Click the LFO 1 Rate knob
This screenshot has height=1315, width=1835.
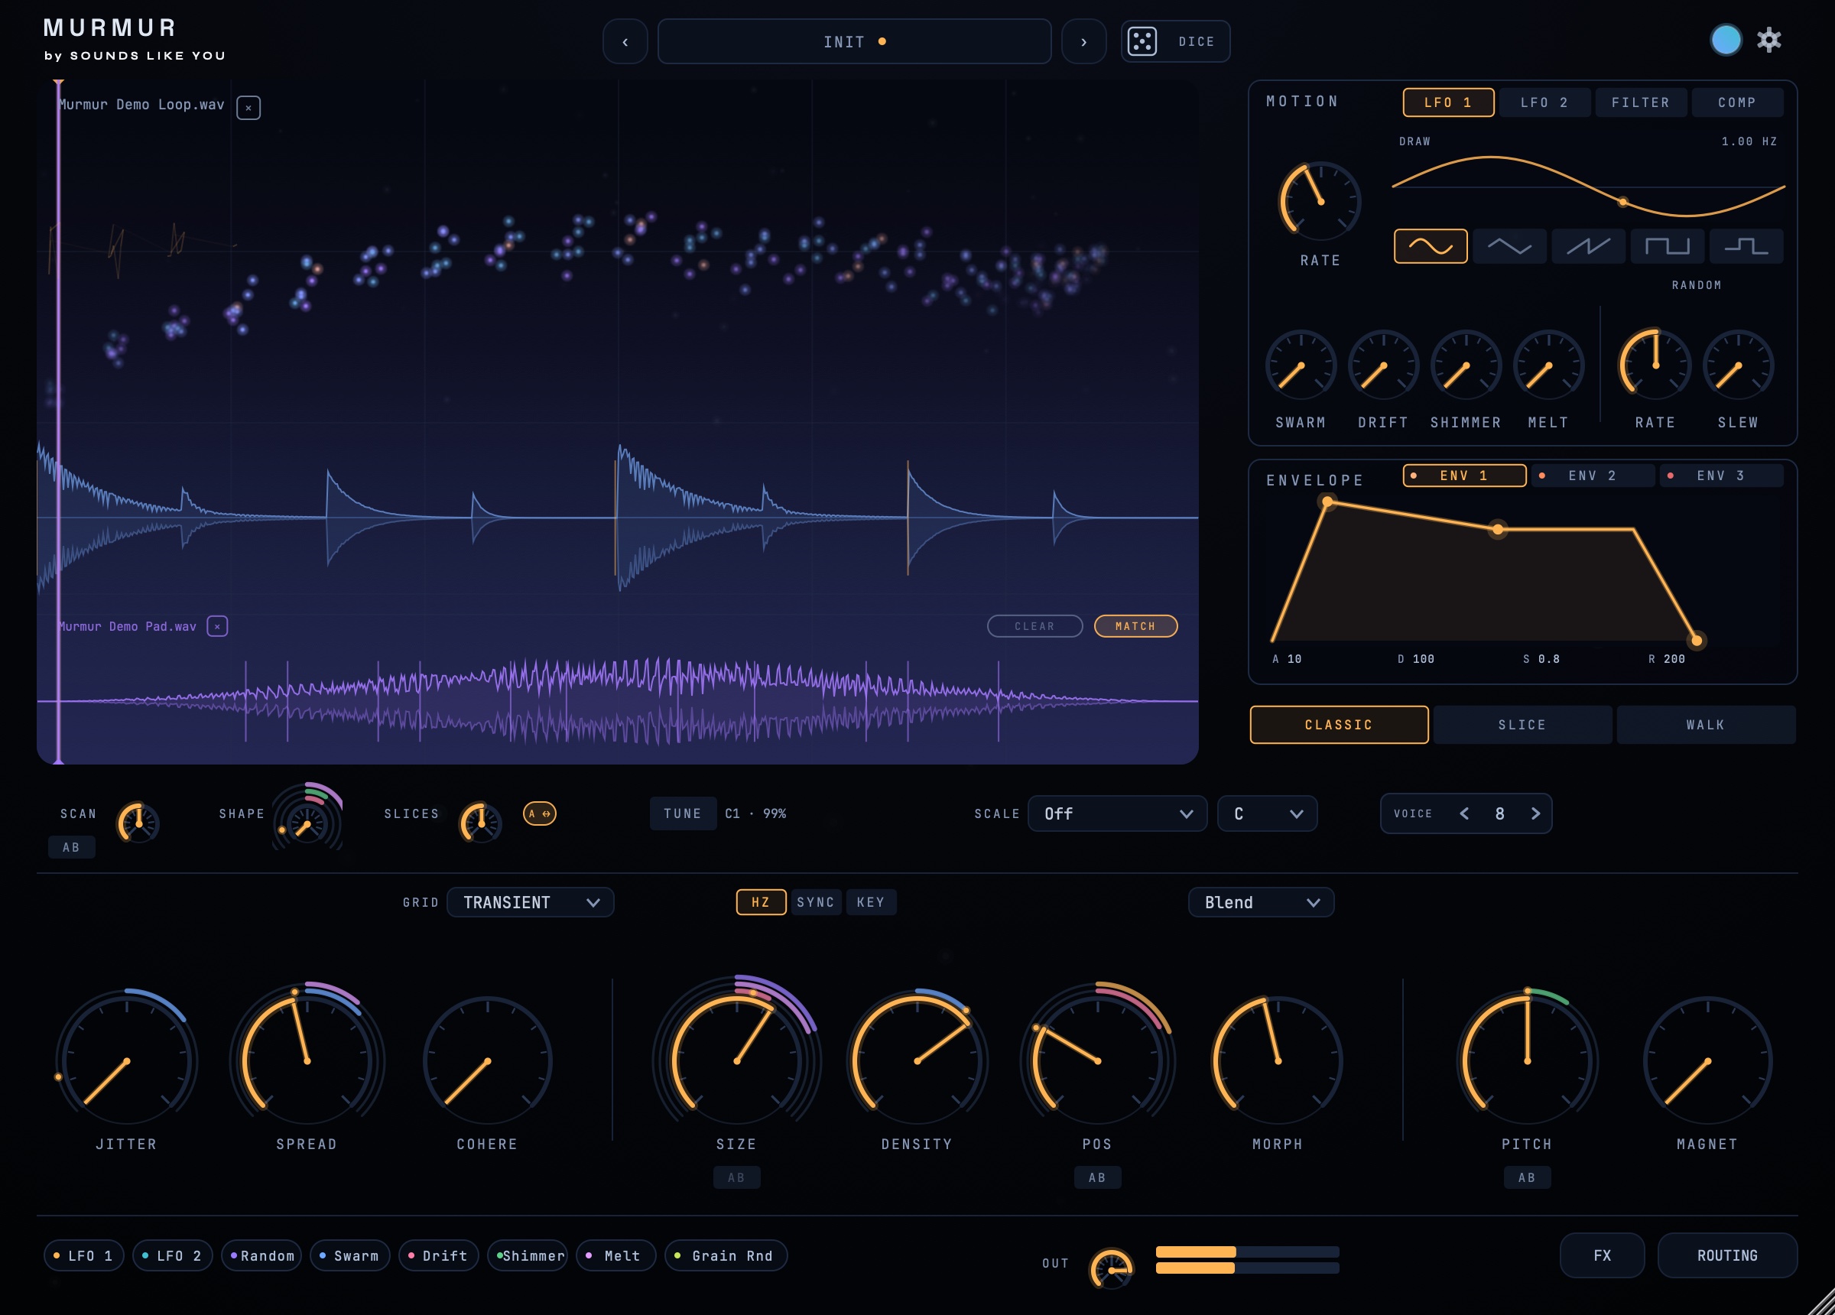coord(1320,200)
